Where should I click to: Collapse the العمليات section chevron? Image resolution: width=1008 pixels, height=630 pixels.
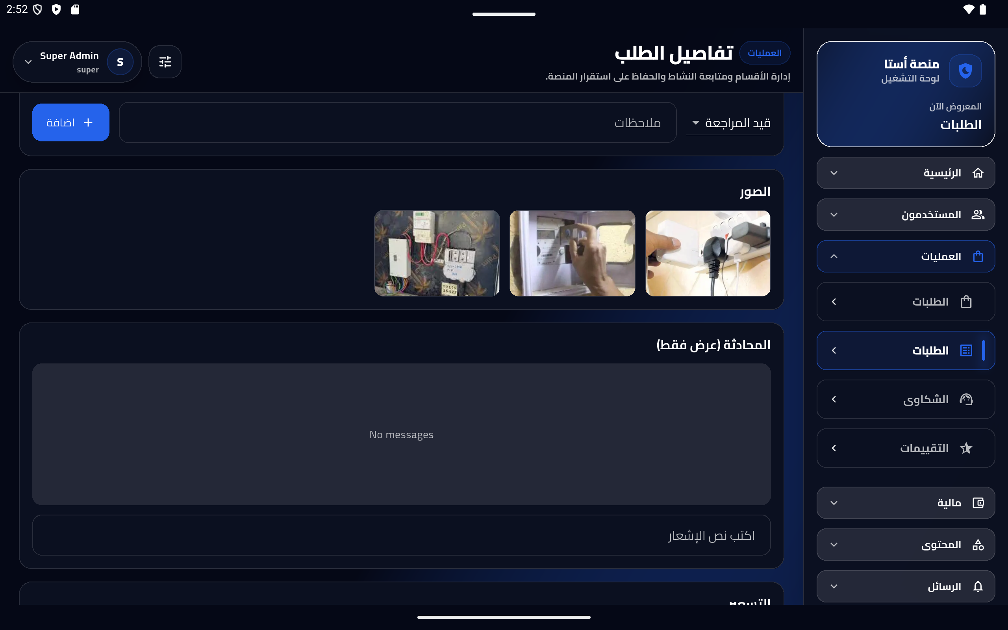click(834, 256)
